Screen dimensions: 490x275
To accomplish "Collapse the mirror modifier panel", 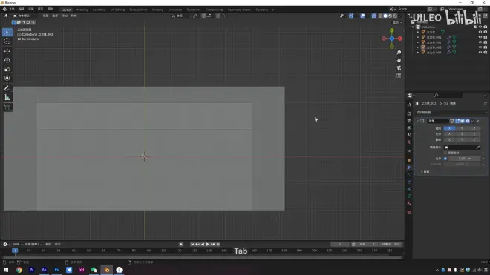I will (418, 121).
